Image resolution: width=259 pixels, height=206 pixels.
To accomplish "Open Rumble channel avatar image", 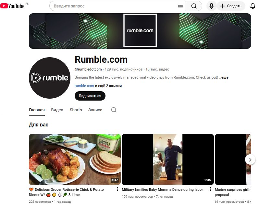I will [x=50, y=78].
